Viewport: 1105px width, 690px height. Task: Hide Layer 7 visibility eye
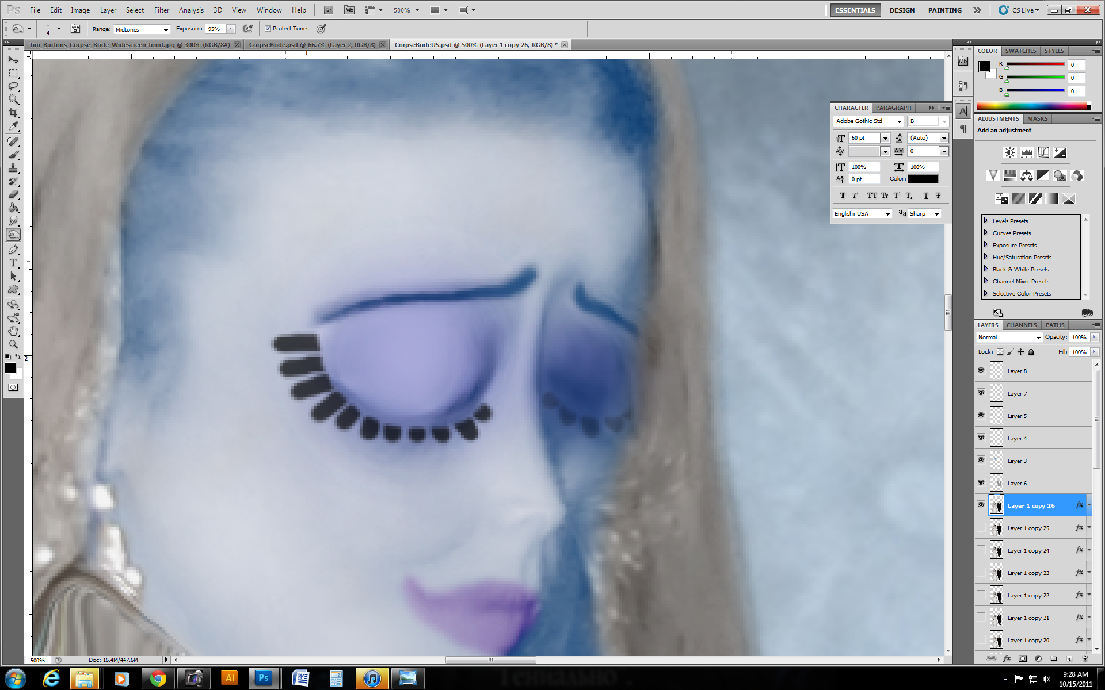(981, 393)
